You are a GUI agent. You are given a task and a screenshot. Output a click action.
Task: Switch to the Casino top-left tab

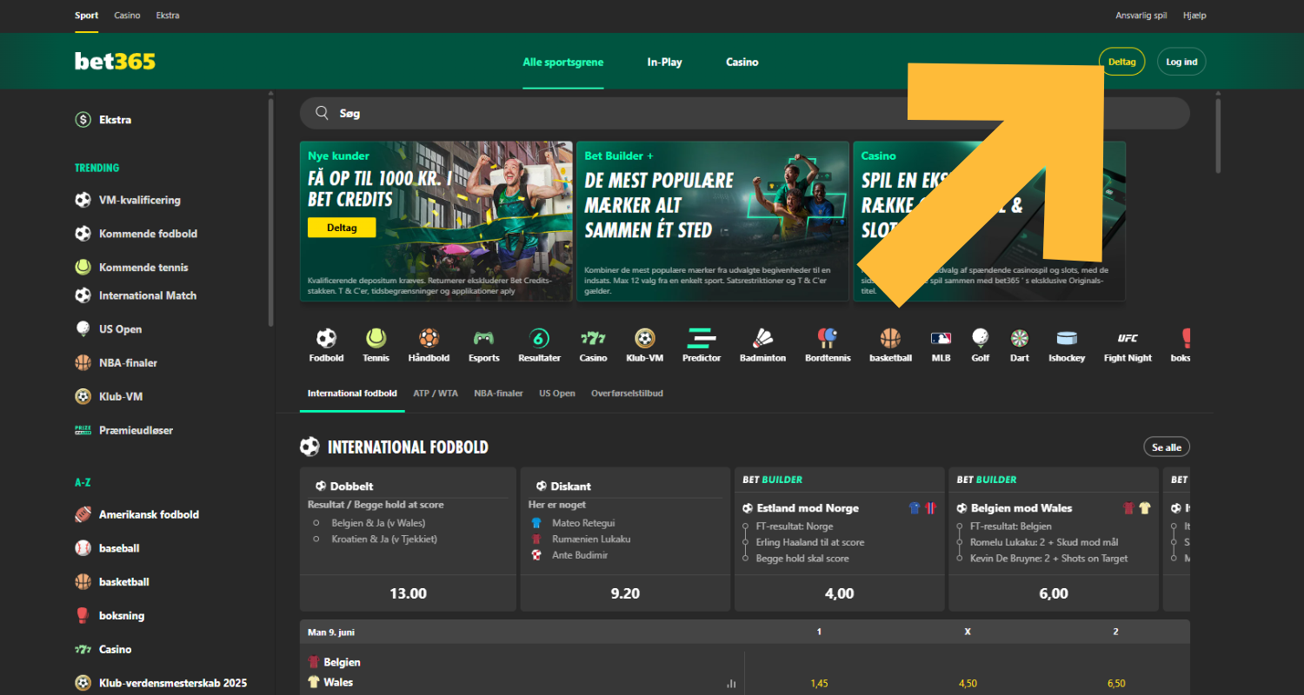click(127, 16)
